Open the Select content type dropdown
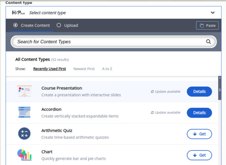This screenshot has height=165, width=226. 113,13
